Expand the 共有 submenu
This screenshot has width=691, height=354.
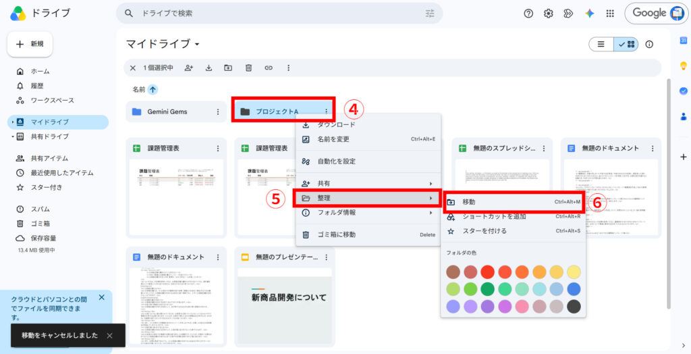click(x=431, y=184)
